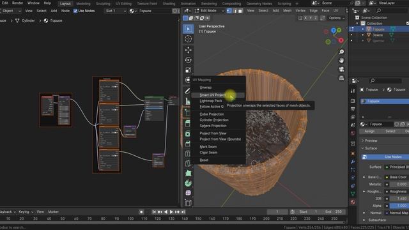Expand the Горшок object in outliner
This screenshot has height=230, width=409.
click(363, 29)
